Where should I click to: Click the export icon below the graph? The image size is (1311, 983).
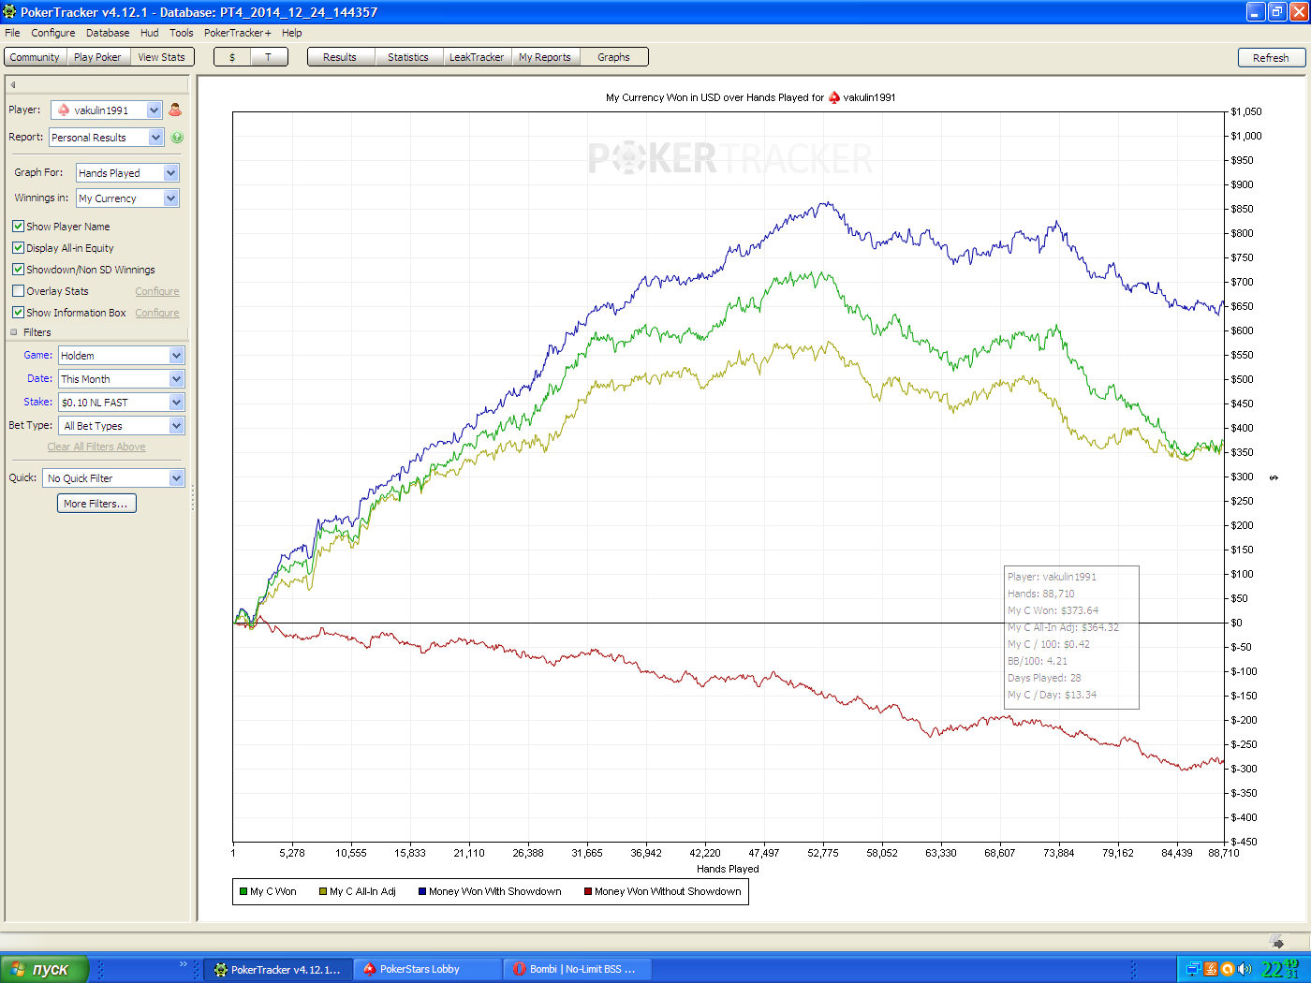click(x=1276, y=942)
